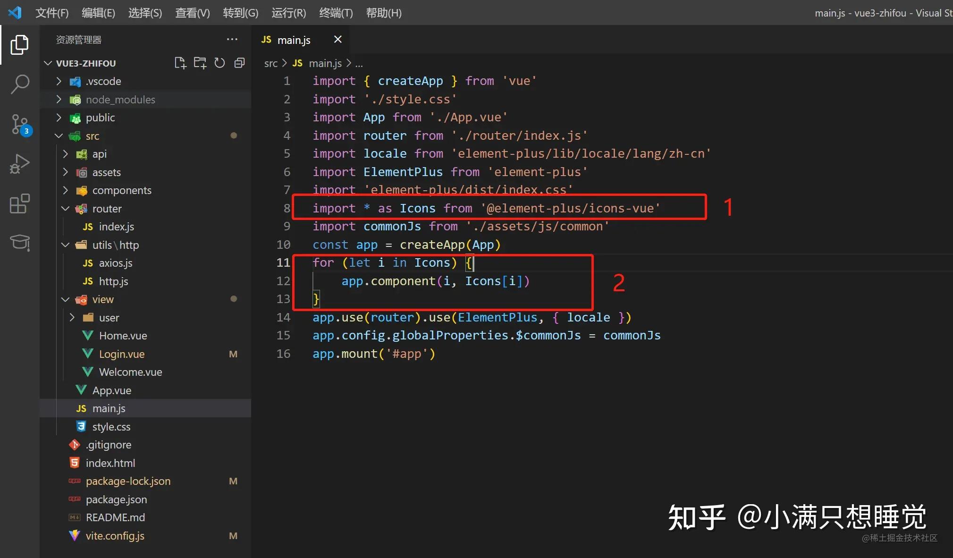Viewport: 953px width, 558px height.
Task: Expand the user folder
Action: pos(72,317)
